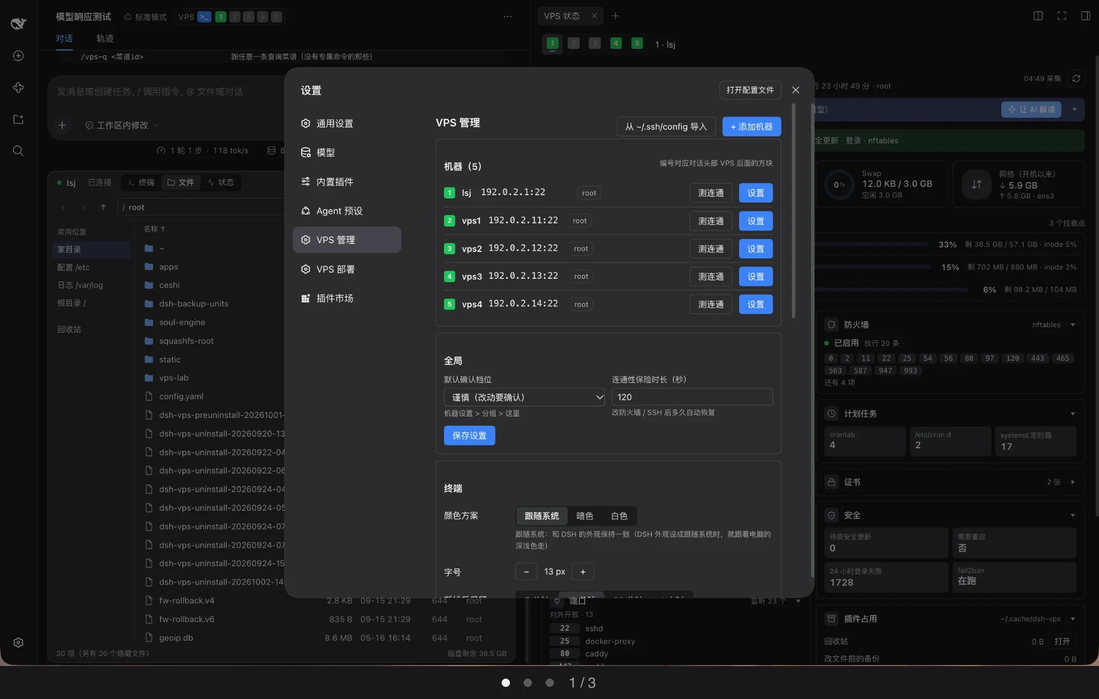Switch to 状态 tab in file panel

click(x=221, y=183)
